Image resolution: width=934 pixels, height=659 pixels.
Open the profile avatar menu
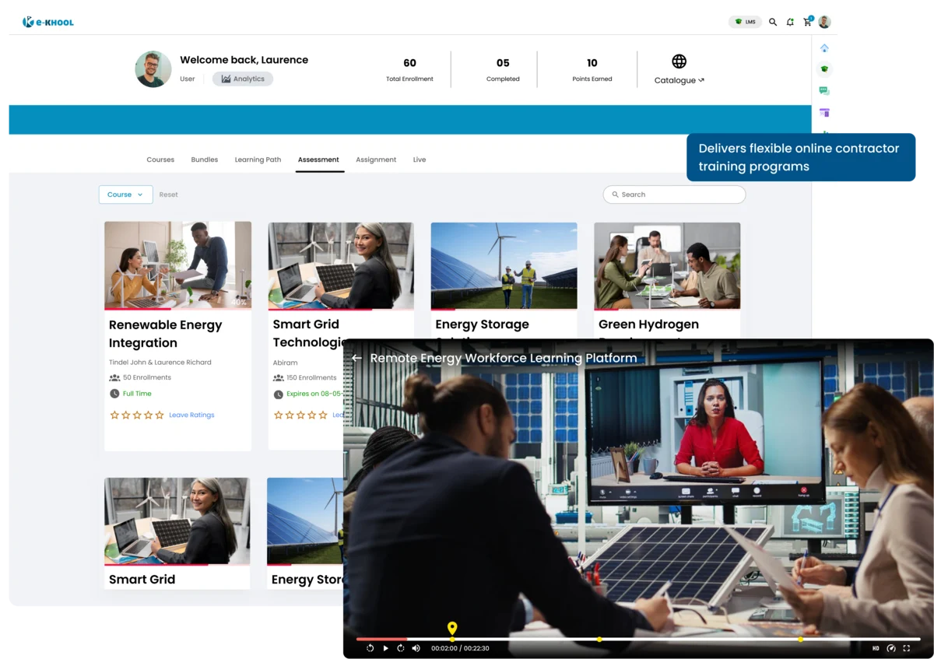824,22
